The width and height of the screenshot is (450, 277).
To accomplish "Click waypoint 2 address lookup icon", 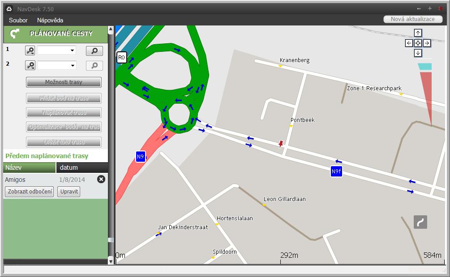I will coord(30,65).
